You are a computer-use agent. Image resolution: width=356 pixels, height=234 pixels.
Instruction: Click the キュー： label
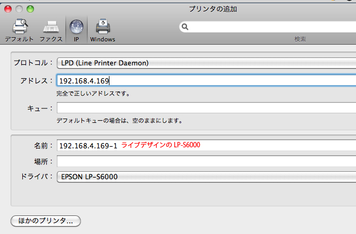[40, 108]
